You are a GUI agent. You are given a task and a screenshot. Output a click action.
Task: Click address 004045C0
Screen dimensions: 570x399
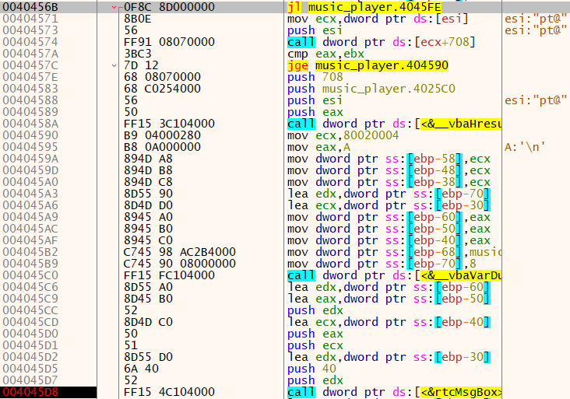(x=30, y=275)
